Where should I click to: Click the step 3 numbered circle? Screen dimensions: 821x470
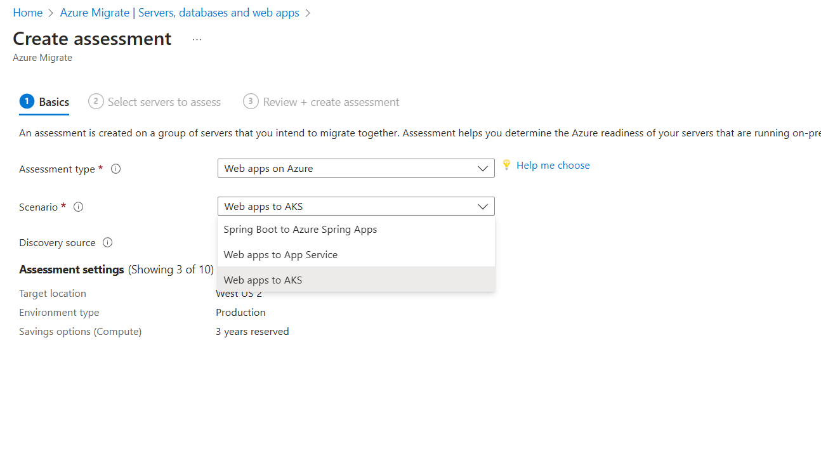[x=250, y=101]
